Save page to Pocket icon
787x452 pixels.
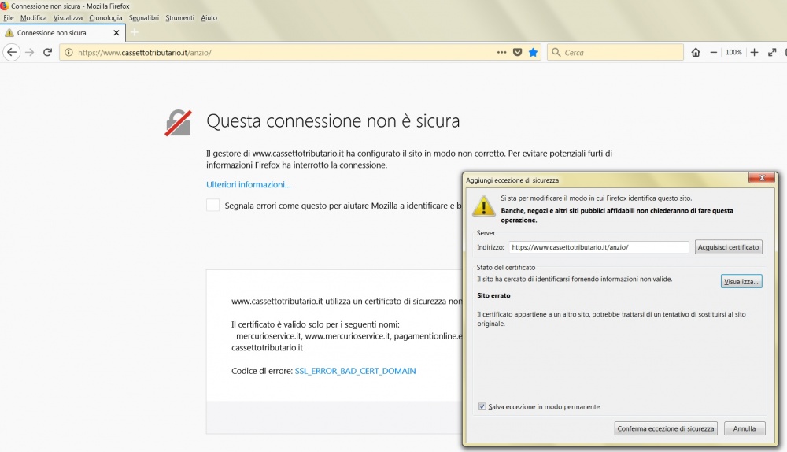pyautogui.click(x=518, y=52)
